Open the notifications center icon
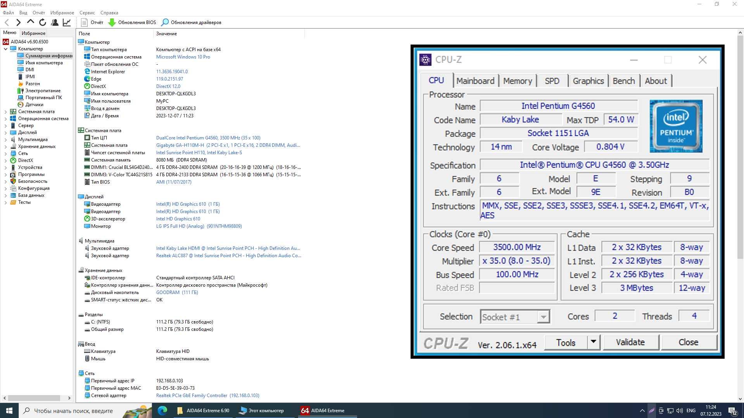The width and height of the screenshot is (744, 418). pyautogui.click(x=732, y=411)
